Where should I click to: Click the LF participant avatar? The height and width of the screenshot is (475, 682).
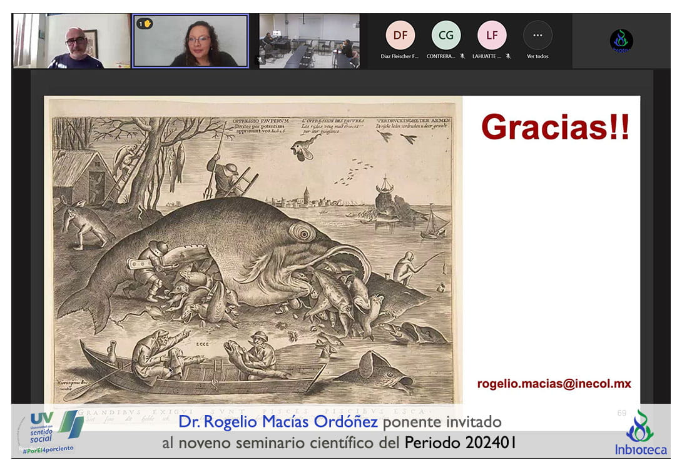pos(492,35)
